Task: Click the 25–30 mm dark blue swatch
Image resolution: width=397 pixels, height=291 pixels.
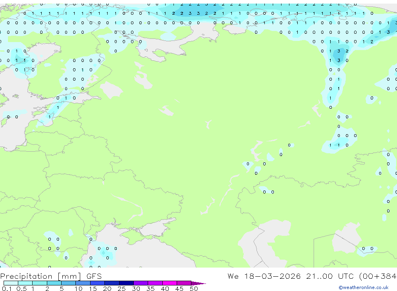Action: (x=126, y=283)
